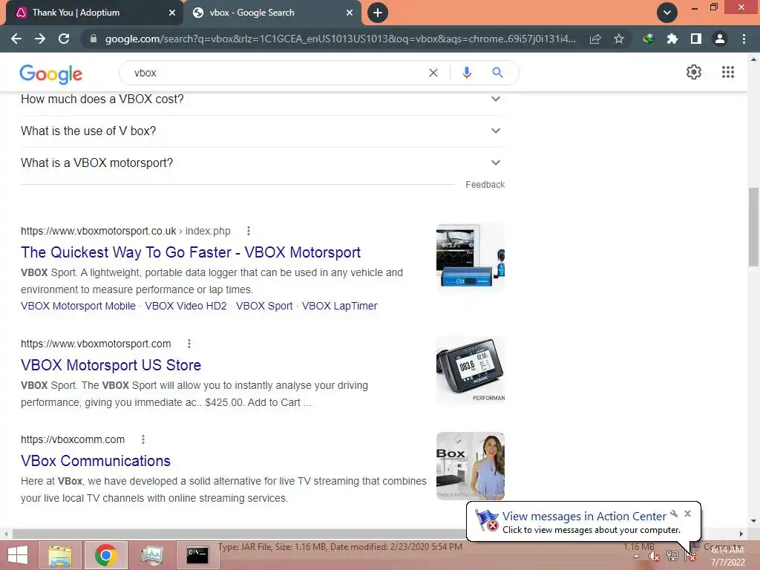This screenshot has height=570, width=760.
Task: Open the Chrome profile avatar
Action: pos(720,39)
